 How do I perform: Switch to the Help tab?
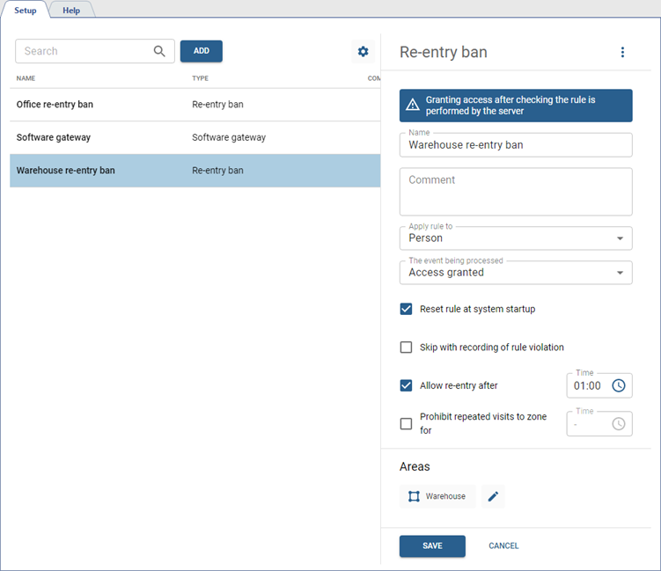pos(71,10)
